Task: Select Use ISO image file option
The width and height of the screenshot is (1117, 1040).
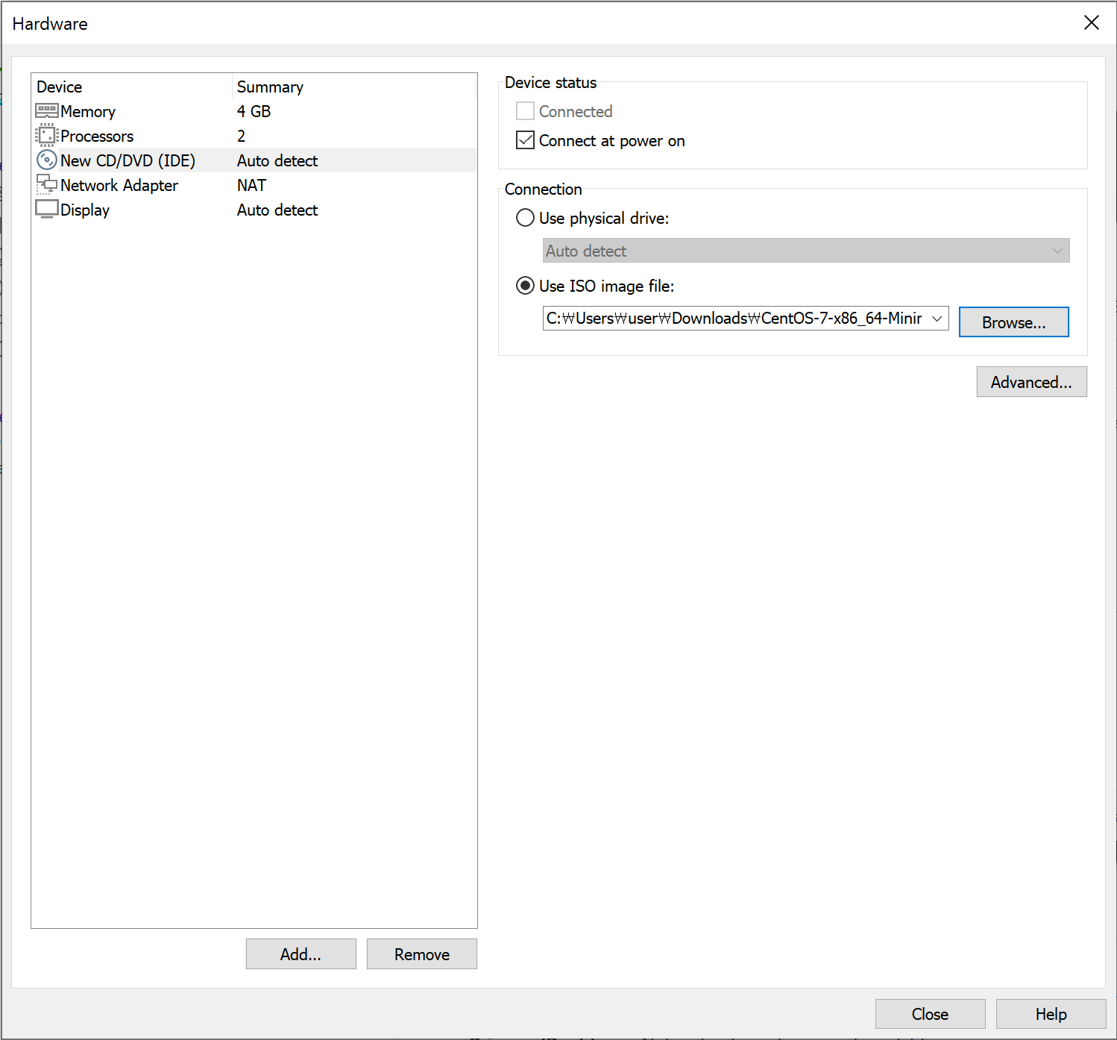Action: click(525, 286)
